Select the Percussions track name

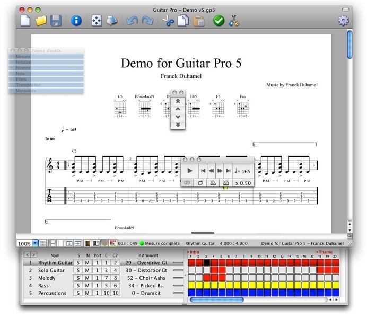tap(52, 293)
